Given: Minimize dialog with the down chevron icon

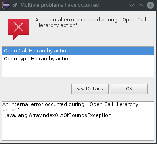Looking at the screenshot, I should coord(132,5).
